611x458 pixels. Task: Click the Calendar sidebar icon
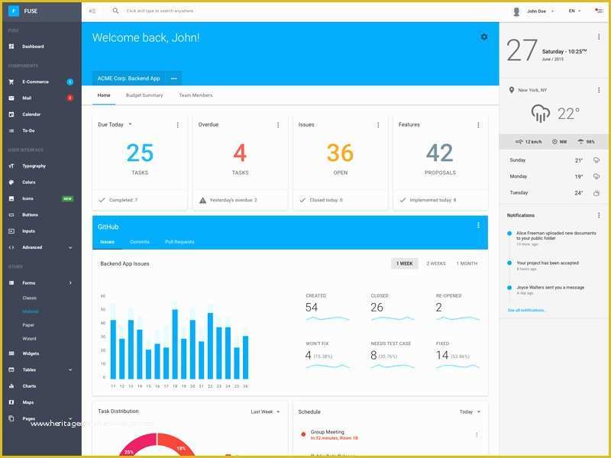click(x=11, y=114)
